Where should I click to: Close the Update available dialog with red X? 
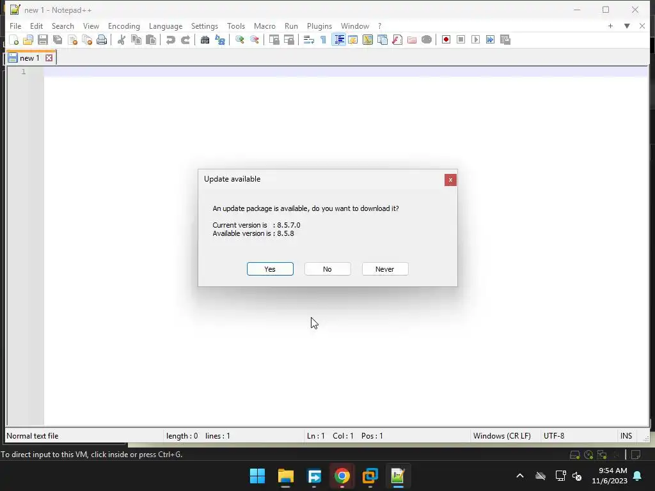[450, 180]
